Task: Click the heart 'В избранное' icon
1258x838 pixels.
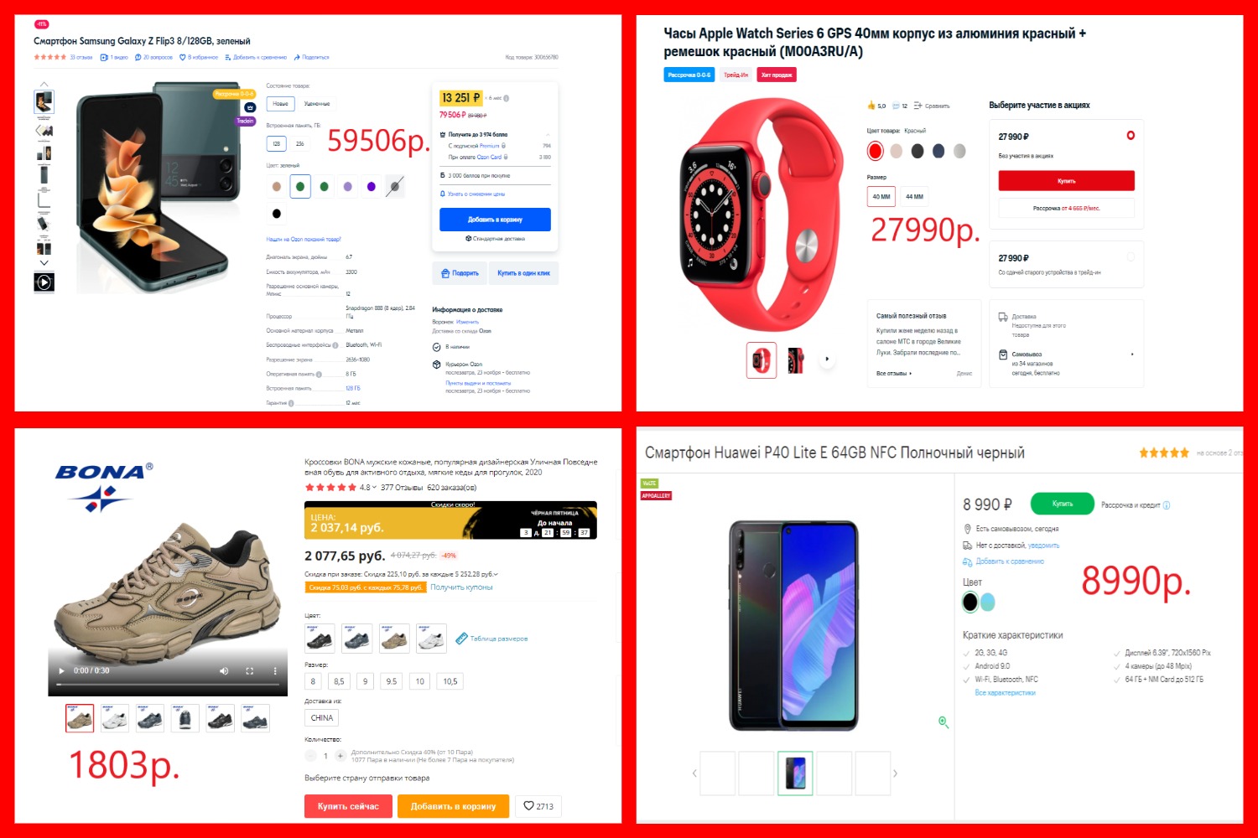Action: click(x=182, y=57)
